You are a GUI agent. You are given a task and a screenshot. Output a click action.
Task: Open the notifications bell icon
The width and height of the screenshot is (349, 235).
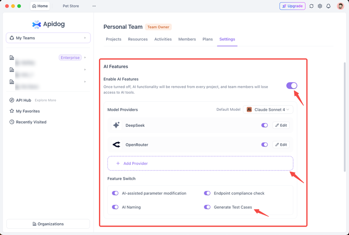[328, 6]
